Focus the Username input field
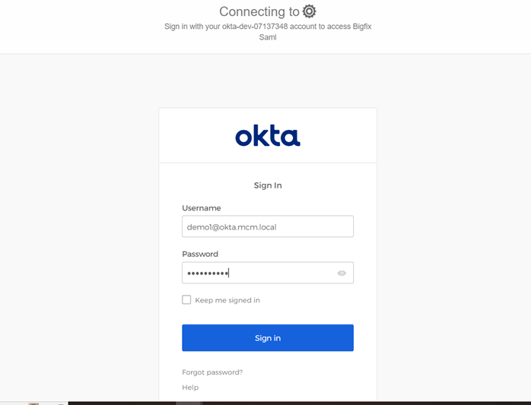This screenshot has width=531, height=405. pos(268,226)
